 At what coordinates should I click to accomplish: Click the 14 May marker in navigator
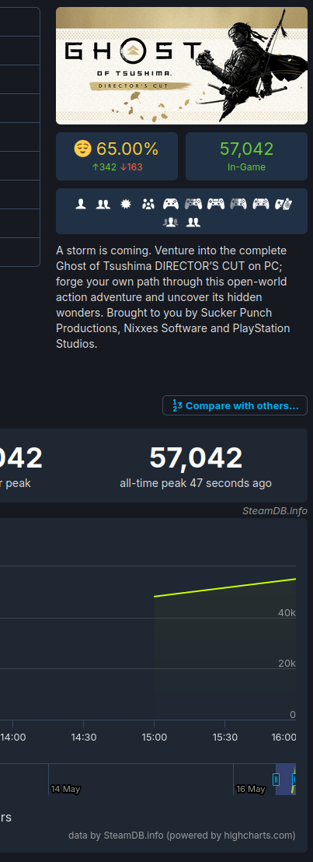[x=65, y=789]
